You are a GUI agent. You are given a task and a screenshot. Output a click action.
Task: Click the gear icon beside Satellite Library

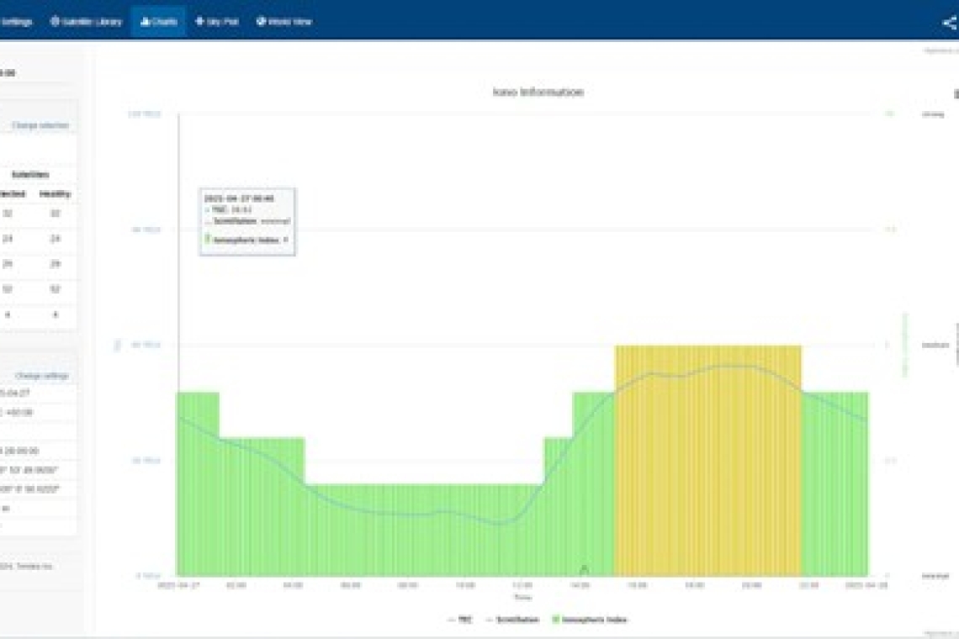coord(55,22)
